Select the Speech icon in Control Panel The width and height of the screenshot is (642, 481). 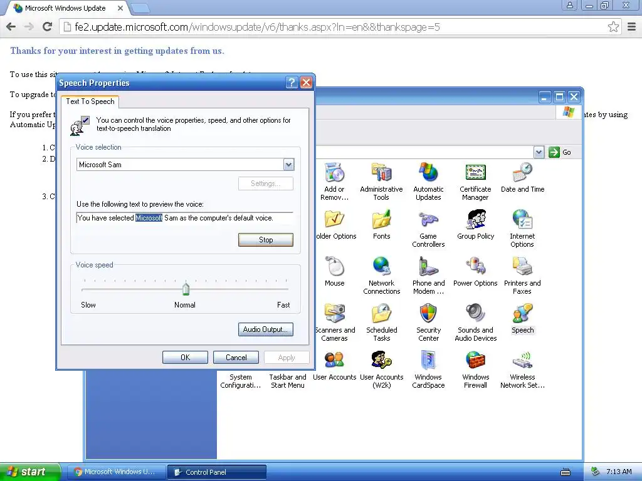coord(522,319)
